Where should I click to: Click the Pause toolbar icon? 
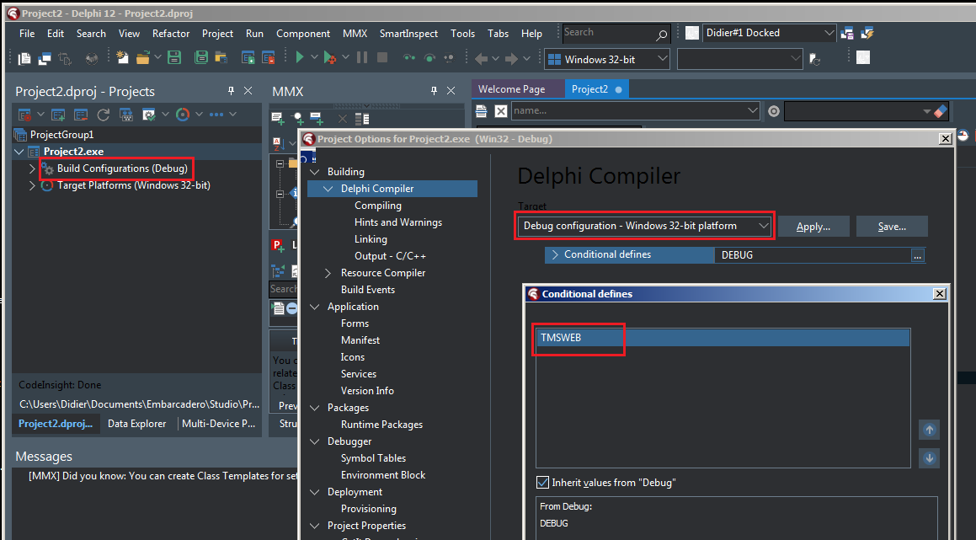362,58
